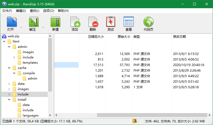Open the 查找(I) menu

pos(35,11)
